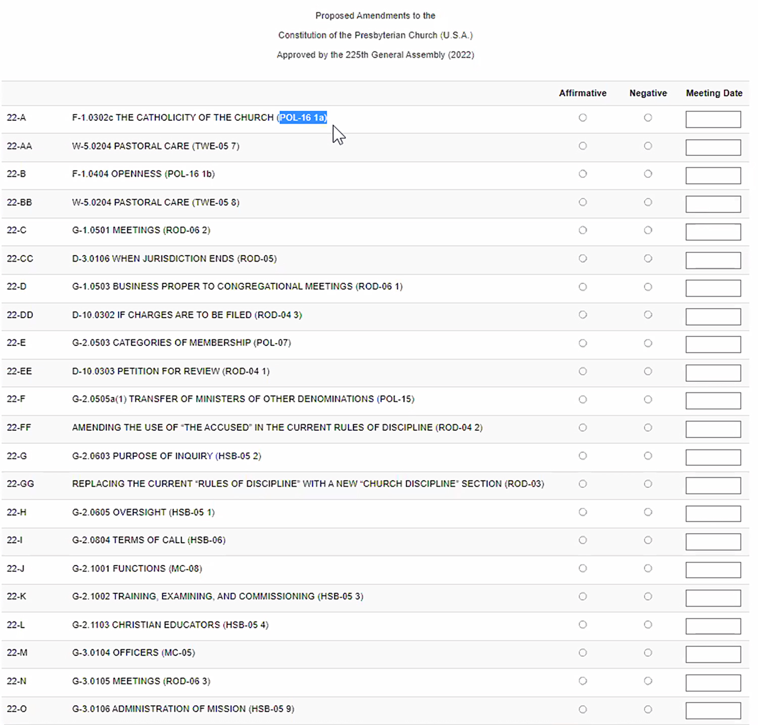Viewport: 758px width, 725px height.
Task: Vote Negative on 22-K Training and Commissioning
Action: [x=648, y=597]
